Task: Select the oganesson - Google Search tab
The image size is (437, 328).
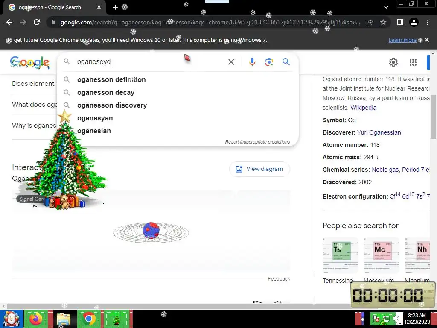Action: click(x=54, y=7)
